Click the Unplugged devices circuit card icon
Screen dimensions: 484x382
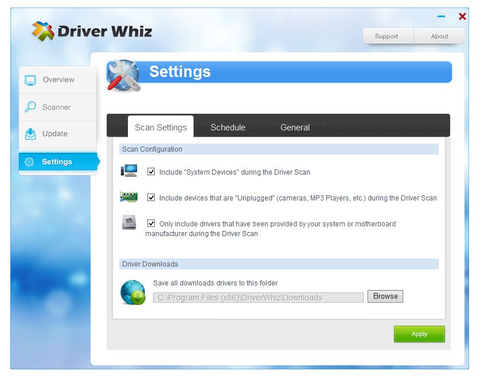click(x=128, y=196)
